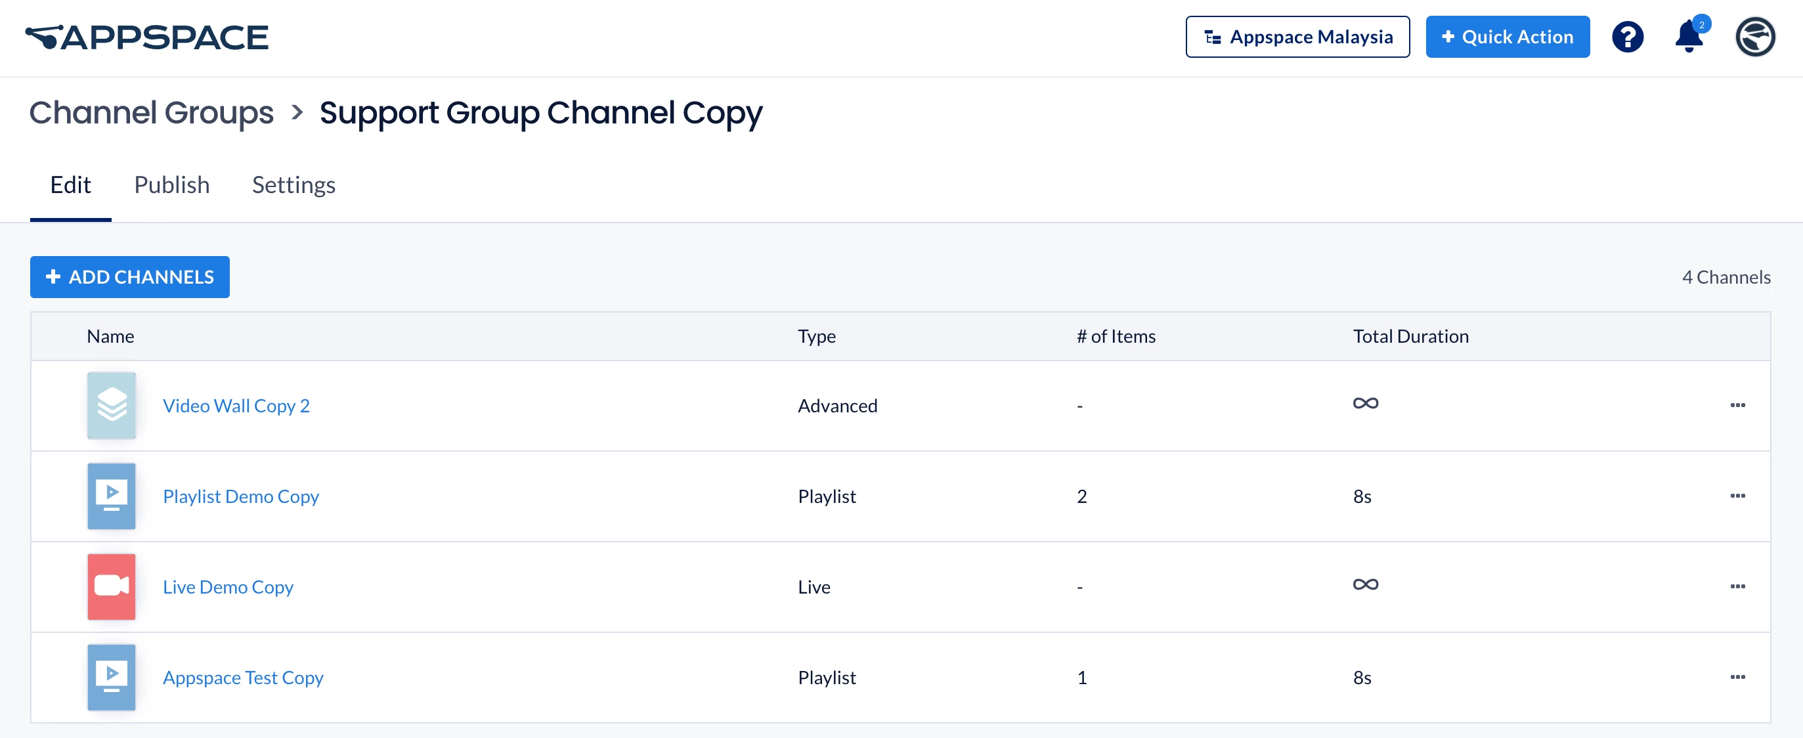1803x738 pixels.
Task: Go back to Channel Groups breadcrumb
Action: coord(151,113)
